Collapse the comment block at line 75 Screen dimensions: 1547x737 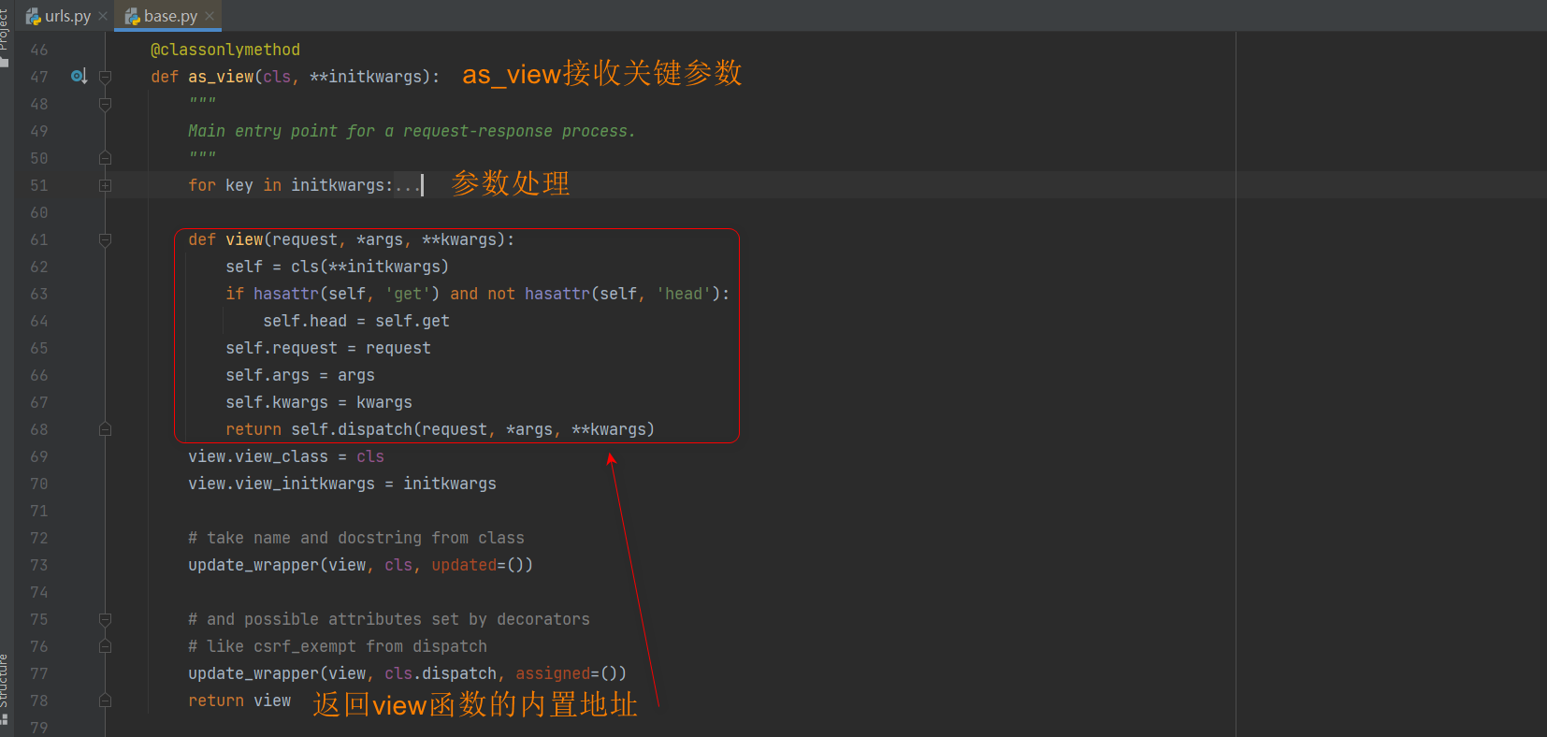click(105, 619)
